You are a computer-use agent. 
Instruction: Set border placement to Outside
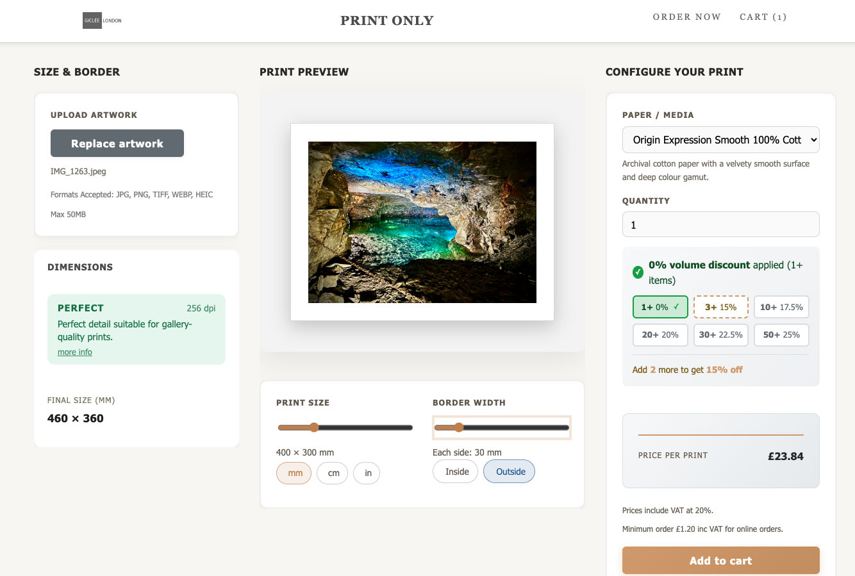[510, 472]
